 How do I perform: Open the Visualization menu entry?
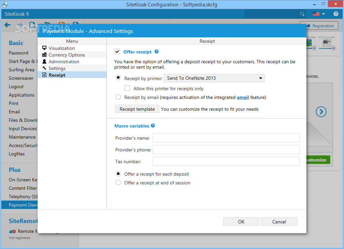72,48
